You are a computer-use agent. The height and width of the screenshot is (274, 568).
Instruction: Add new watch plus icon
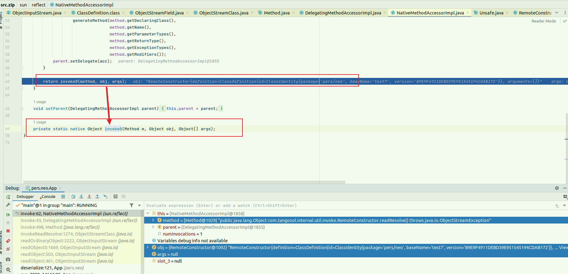tap(557, 205)
